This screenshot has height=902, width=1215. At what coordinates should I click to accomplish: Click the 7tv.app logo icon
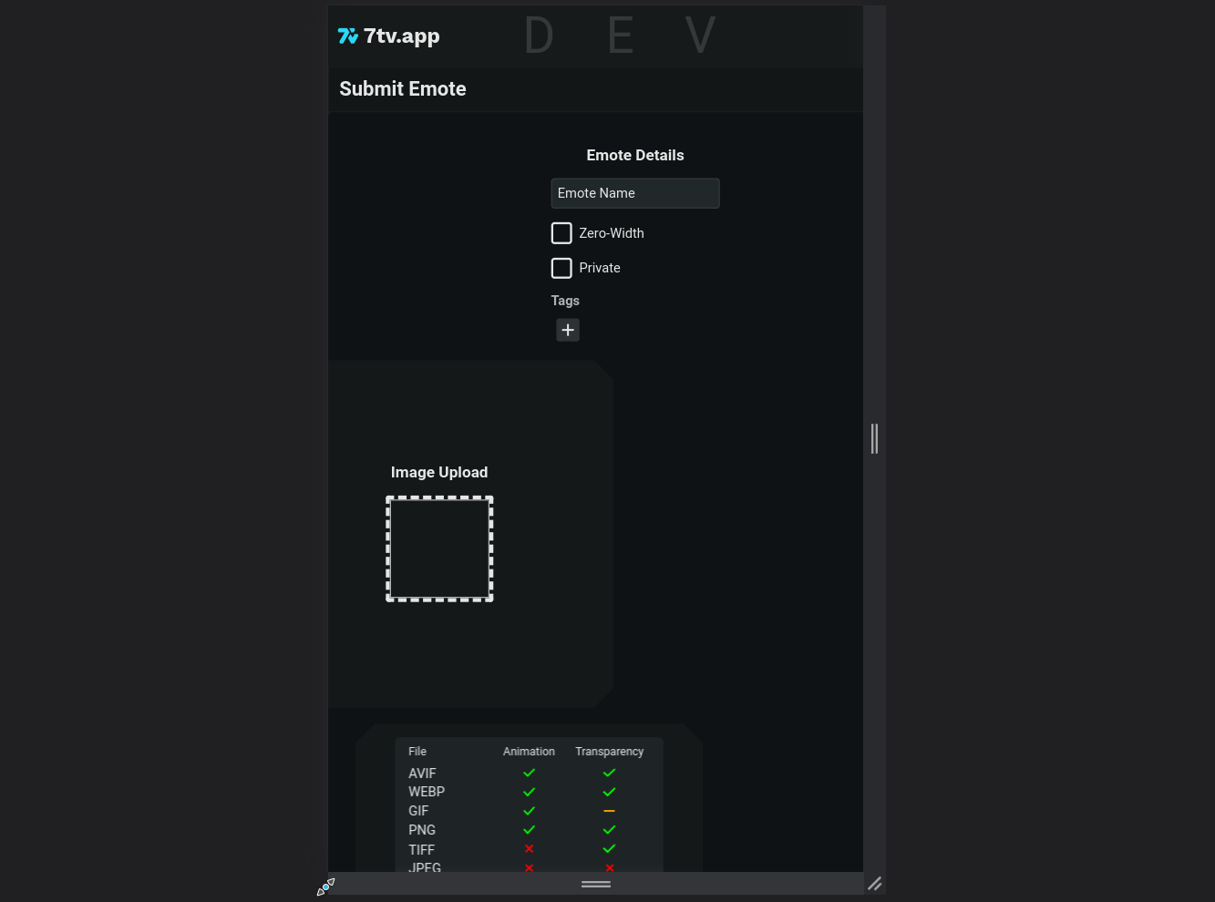(347, 36)
